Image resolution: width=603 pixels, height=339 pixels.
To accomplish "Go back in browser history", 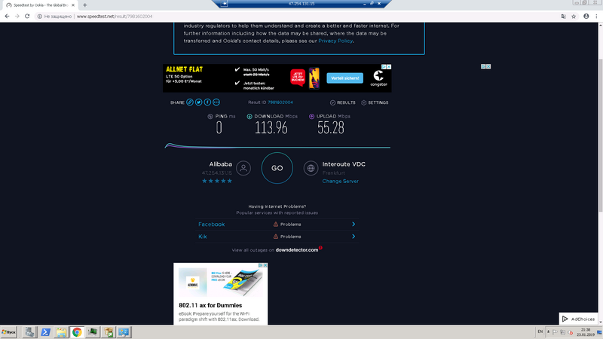I will [x=7, y=16].
